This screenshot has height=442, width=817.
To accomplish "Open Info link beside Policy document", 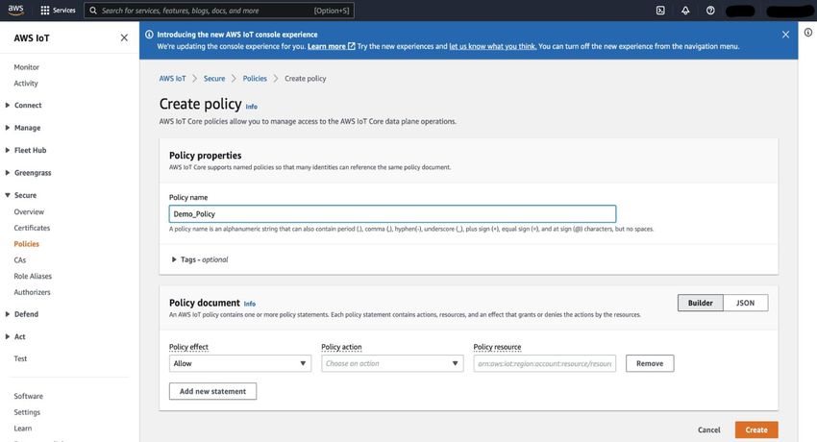I will 250,304.
